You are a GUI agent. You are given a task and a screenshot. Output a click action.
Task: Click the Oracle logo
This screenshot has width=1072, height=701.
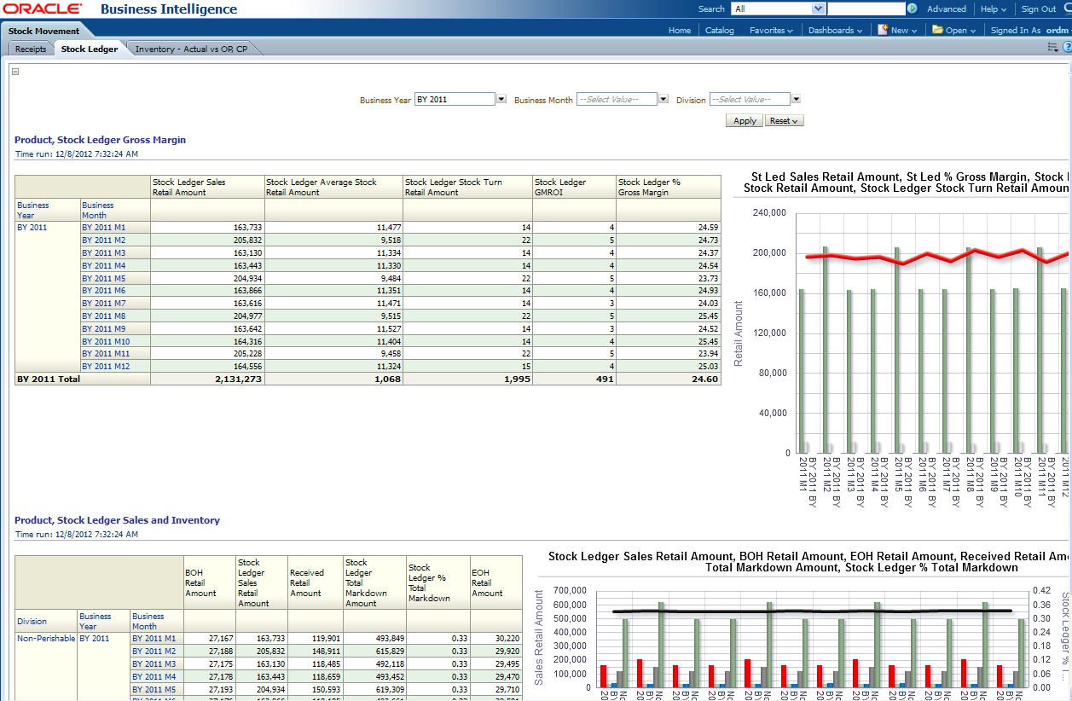[42, 9]
